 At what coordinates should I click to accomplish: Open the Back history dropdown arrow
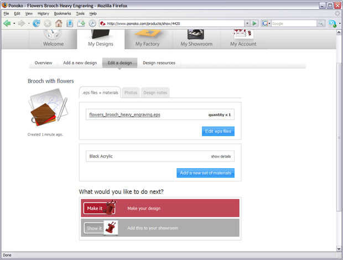(x=14, y=23)
